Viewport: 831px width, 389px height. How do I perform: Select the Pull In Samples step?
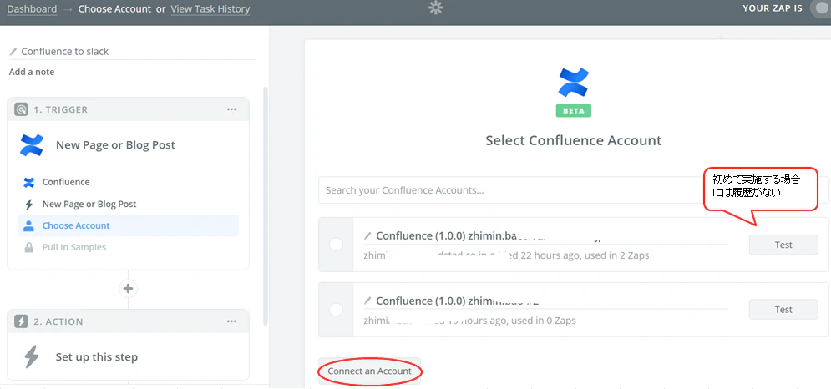point(129,247)
